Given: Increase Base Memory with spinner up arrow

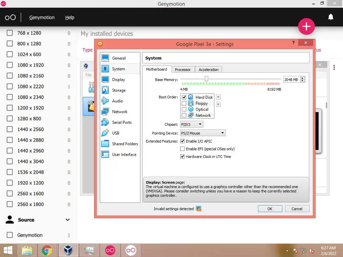Looking at the screenshot, I should coord(302,78).
